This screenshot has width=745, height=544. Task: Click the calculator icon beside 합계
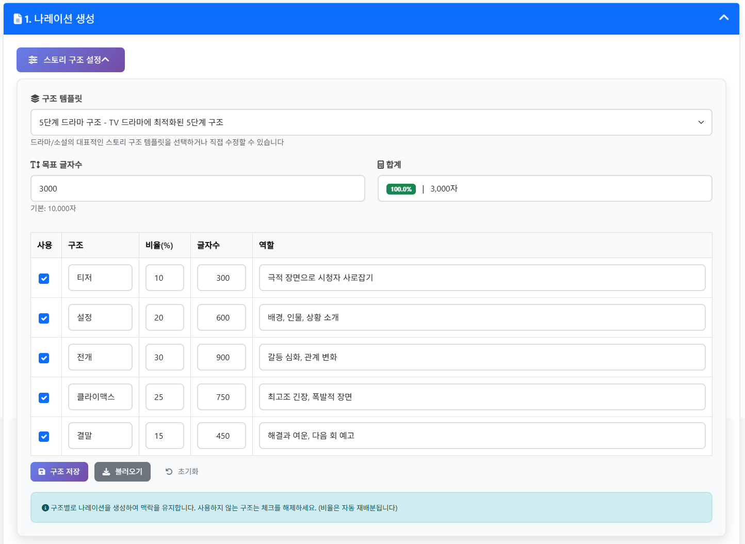[381, 165]
